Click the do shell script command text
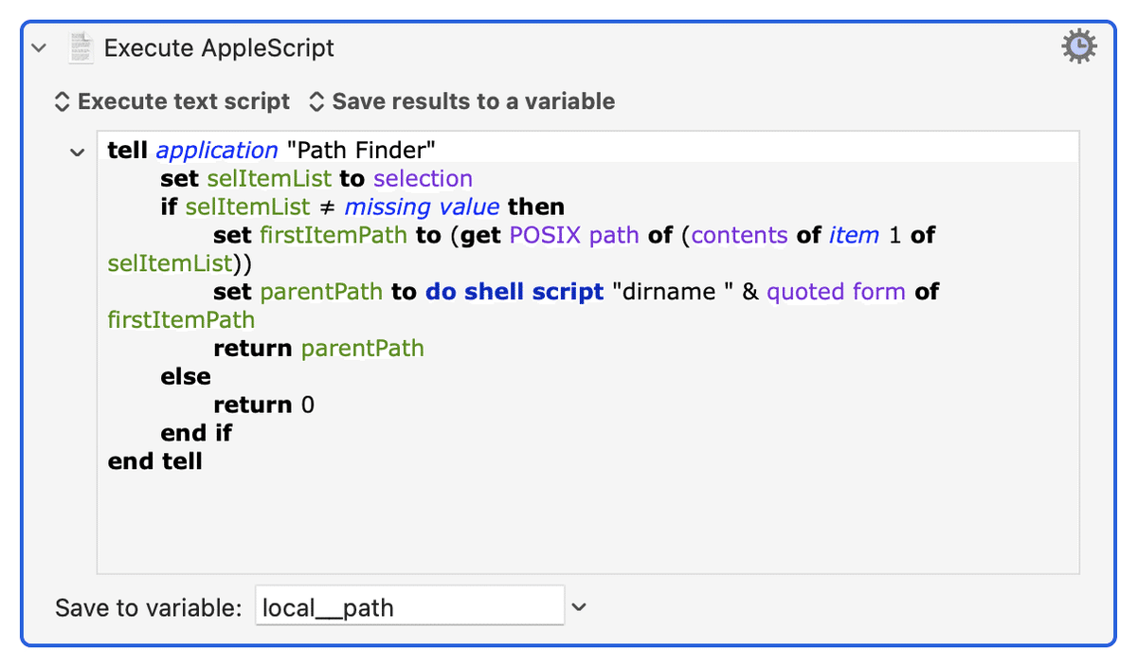 click(514, 292)
